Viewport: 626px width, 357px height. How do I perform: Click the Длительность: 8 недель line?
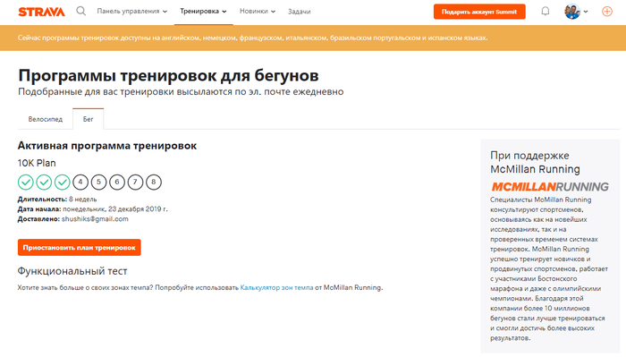(57, 199)
